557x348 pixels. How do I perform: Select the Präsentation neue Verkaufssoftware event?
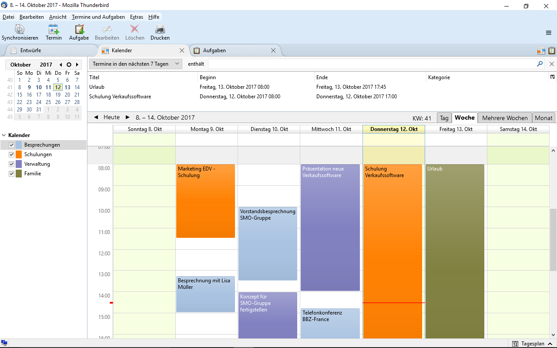[x=330, y=228]
